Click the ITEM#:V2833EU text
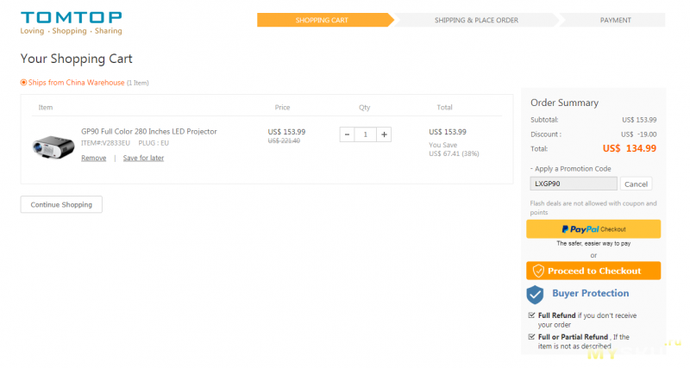 tap(105, 143)
